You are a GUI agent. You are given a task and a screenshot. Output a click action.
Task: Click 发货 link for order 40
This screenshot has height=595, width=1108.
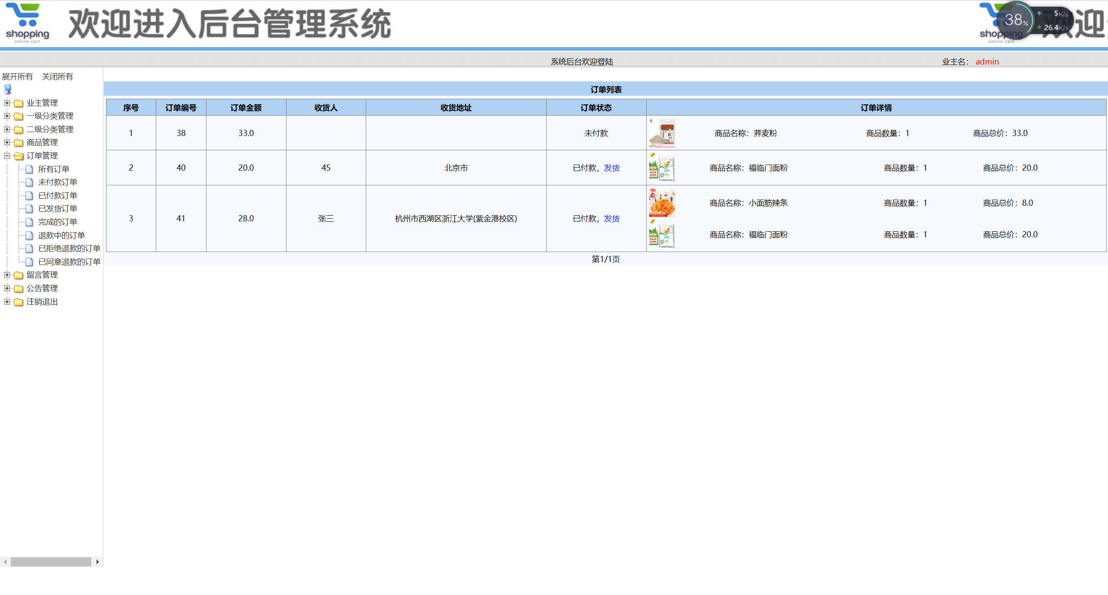(612, 168)
